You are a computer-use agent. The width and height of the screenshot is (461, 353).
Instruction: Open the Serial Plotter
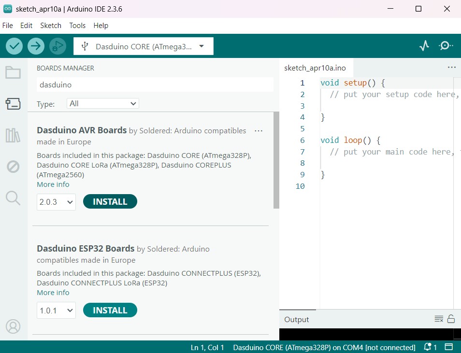coord(424,46)
